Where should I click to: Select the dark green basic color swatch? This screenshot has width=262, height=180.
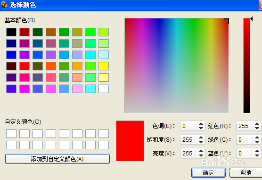[38, 32]
